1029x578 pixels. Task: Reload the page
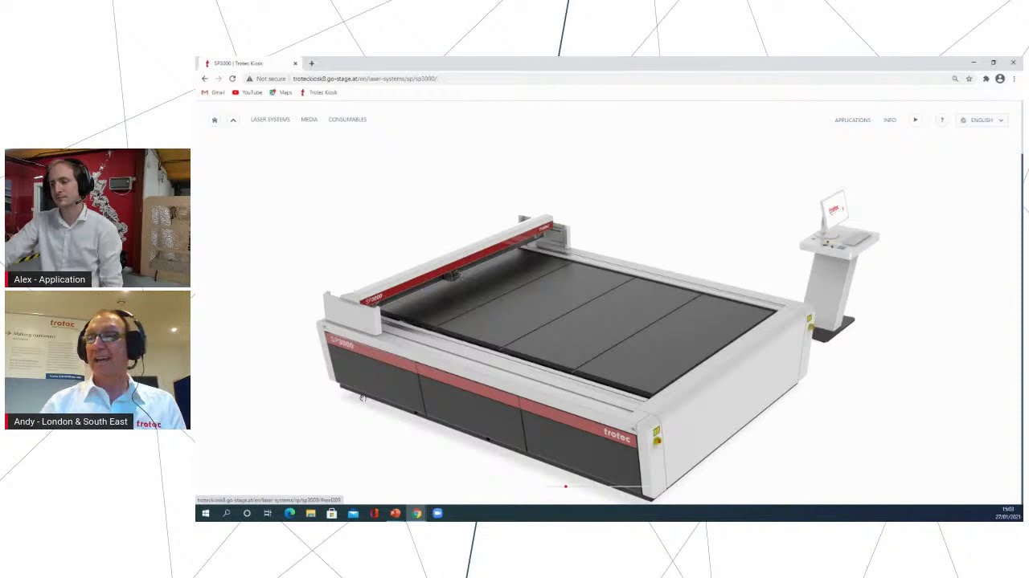tap(232, 79)
